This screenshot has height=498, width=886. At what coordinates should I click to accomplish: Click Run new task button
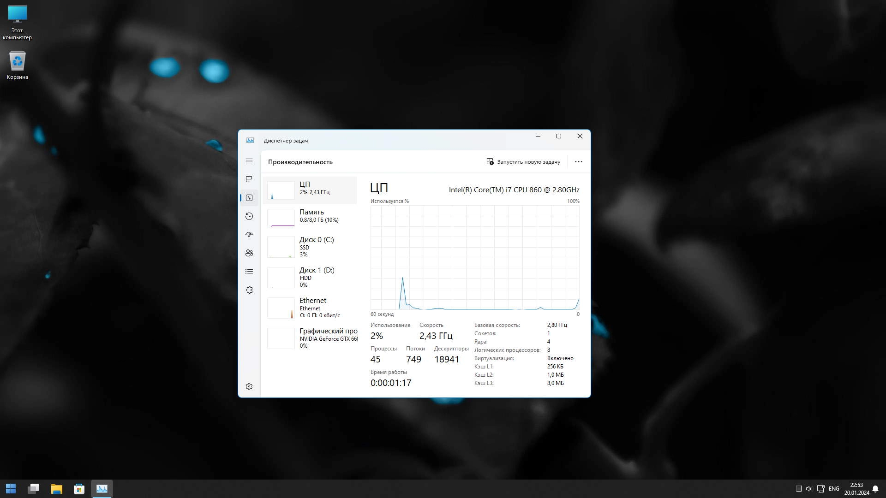coord(523,162)
